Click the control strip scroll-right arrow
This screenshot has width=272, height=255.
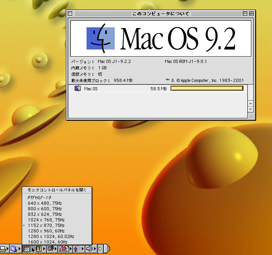(x=100, y=249)
